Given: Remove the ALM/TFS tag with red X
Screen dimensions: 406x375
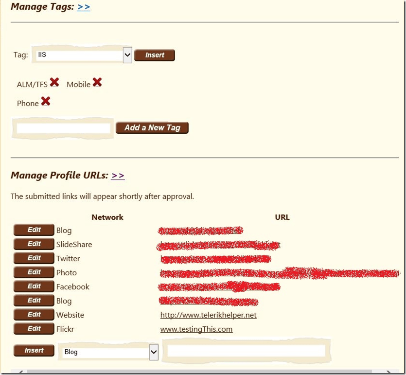Looking at the screenshot, I should (x=54, y=83).
